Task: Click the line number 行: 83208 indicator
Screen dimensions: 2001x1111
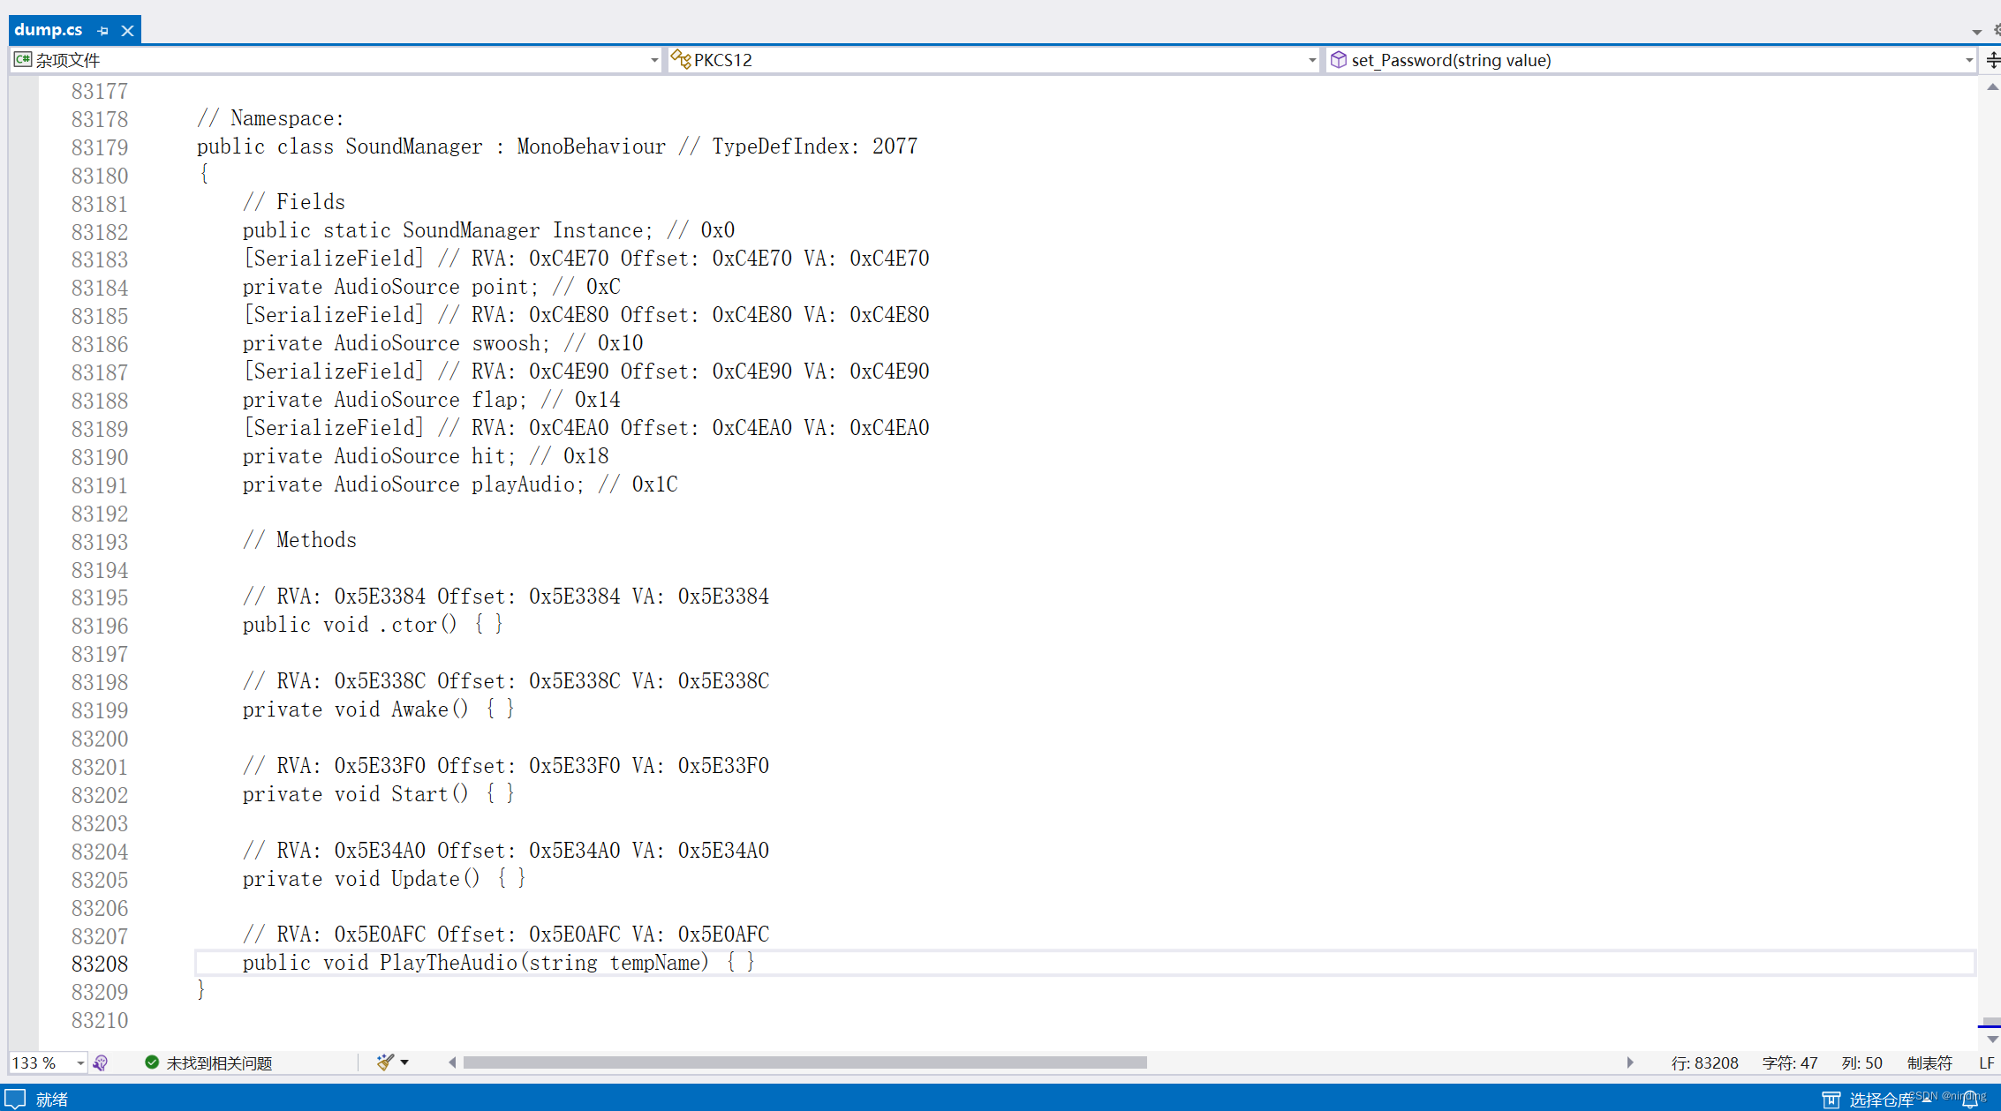Action: point(1704,1062)
